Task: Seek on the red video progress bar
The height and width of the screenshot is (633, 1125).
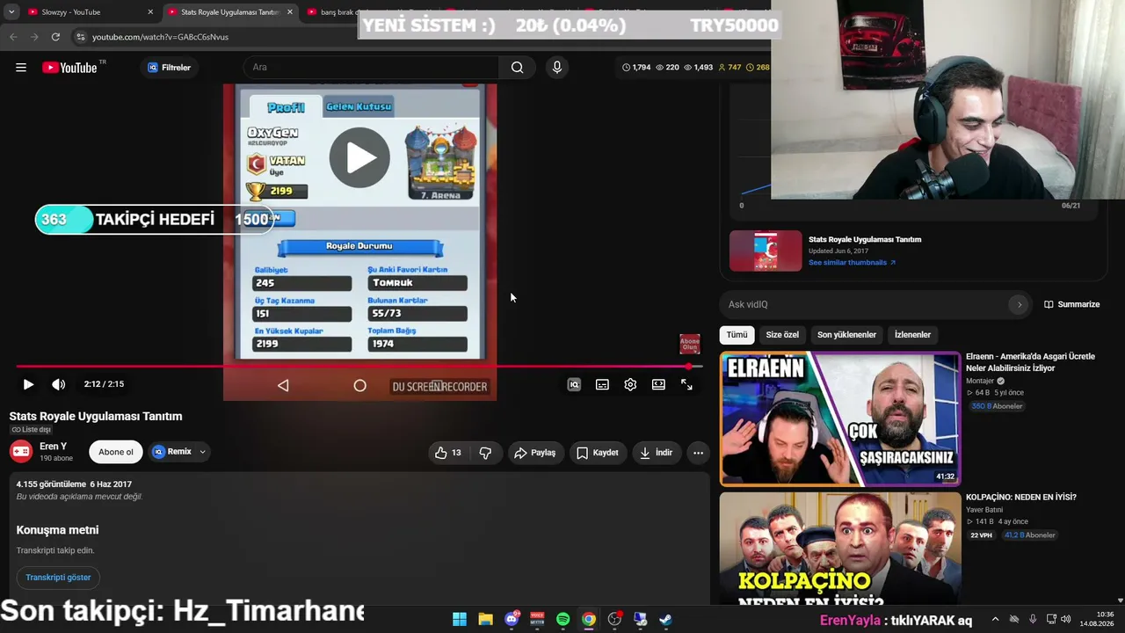Action: (x=359, y=367)
